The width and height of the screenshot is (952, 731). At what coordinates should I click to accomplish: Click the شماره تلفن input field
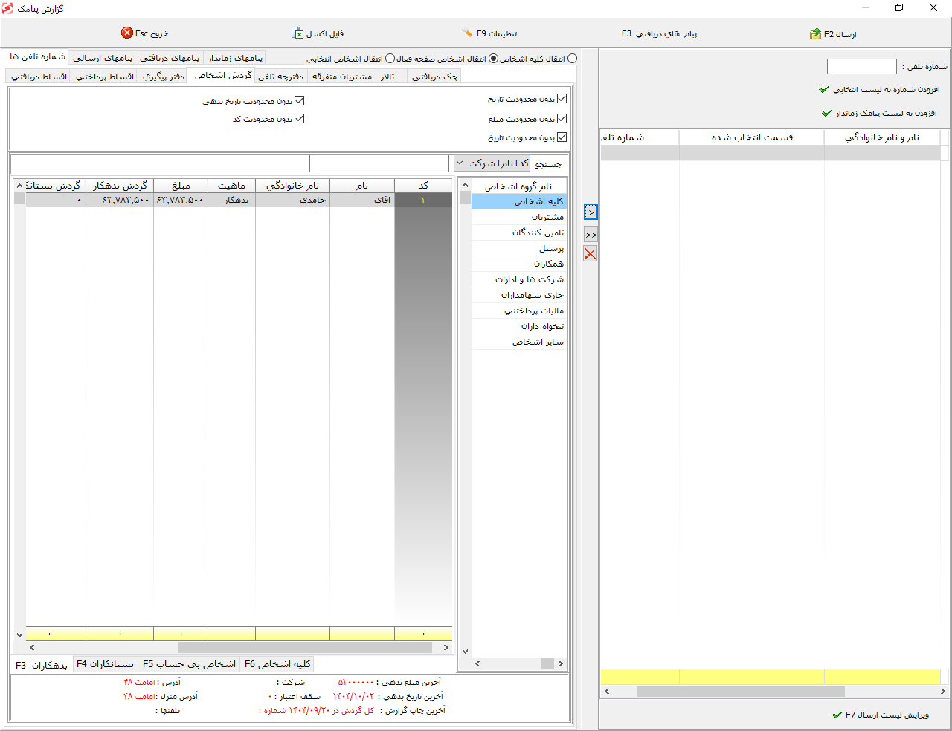click(x=862, y=67)
